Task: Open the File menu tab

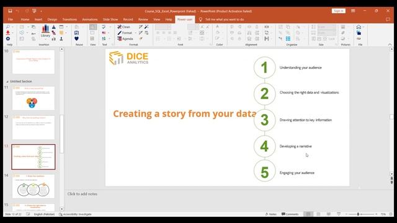Action: (11, 19)
